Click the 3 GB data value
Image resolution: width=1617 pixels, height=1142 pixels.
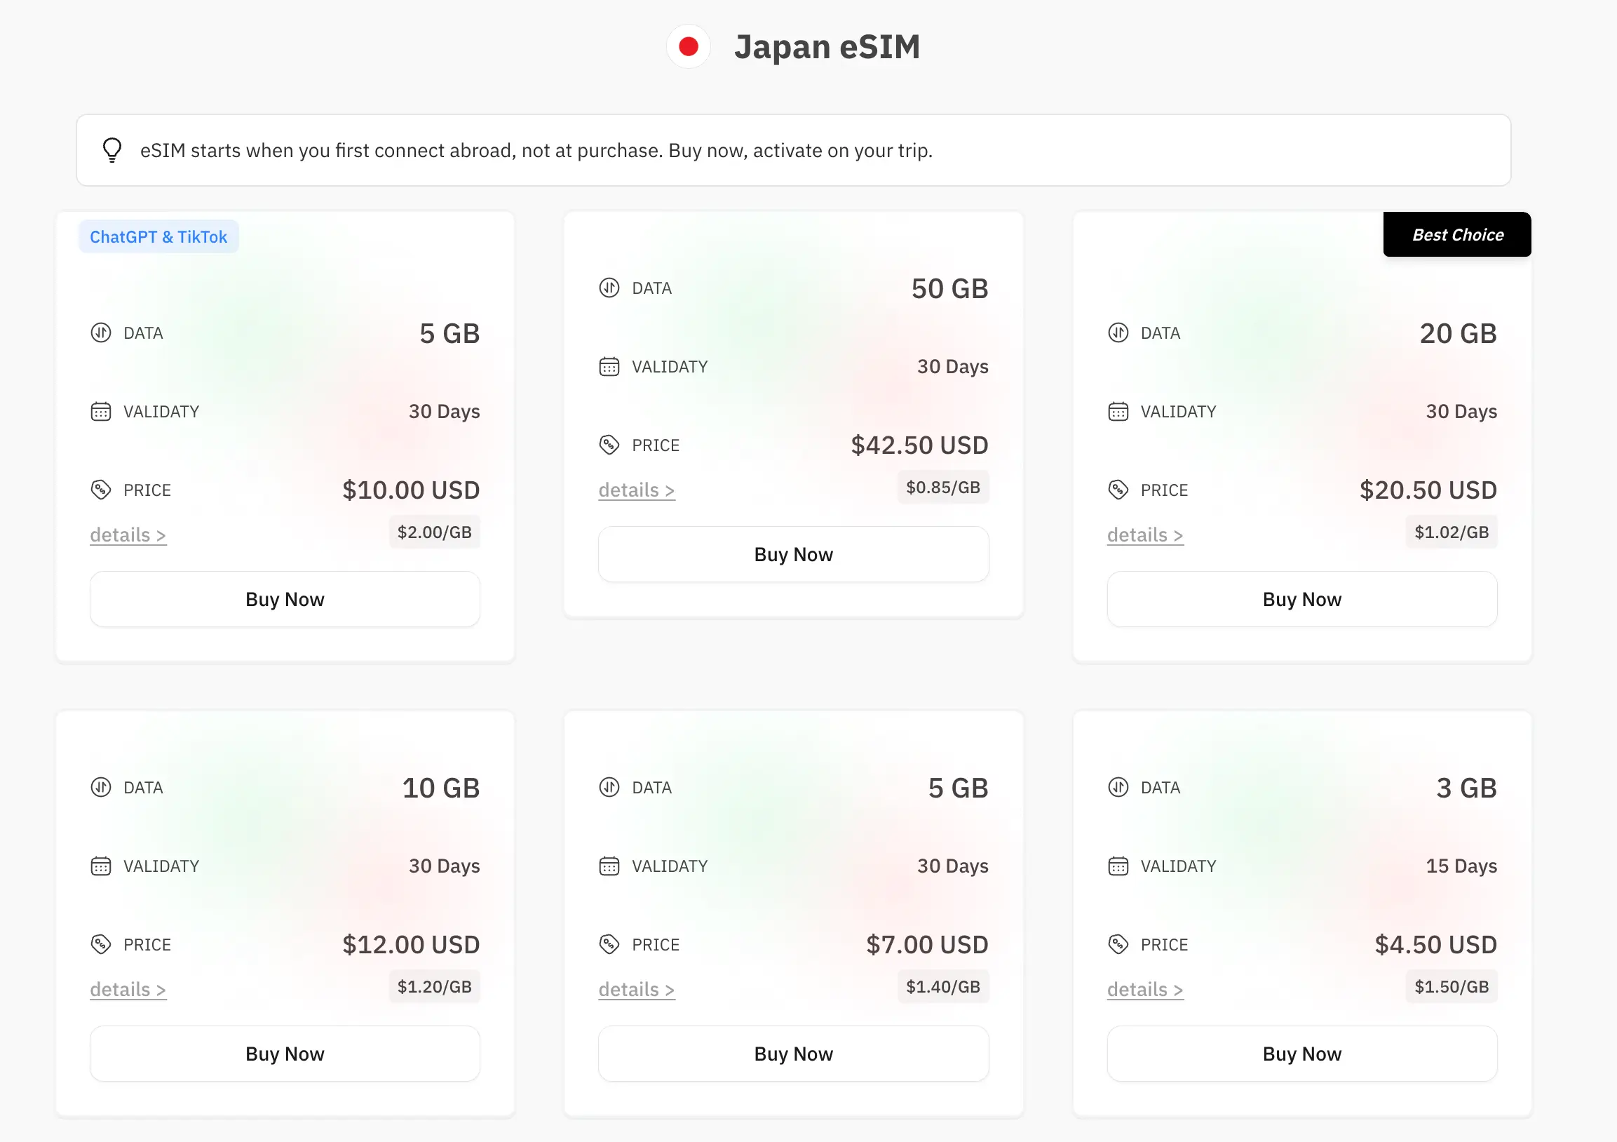(x=1466, y=788)
